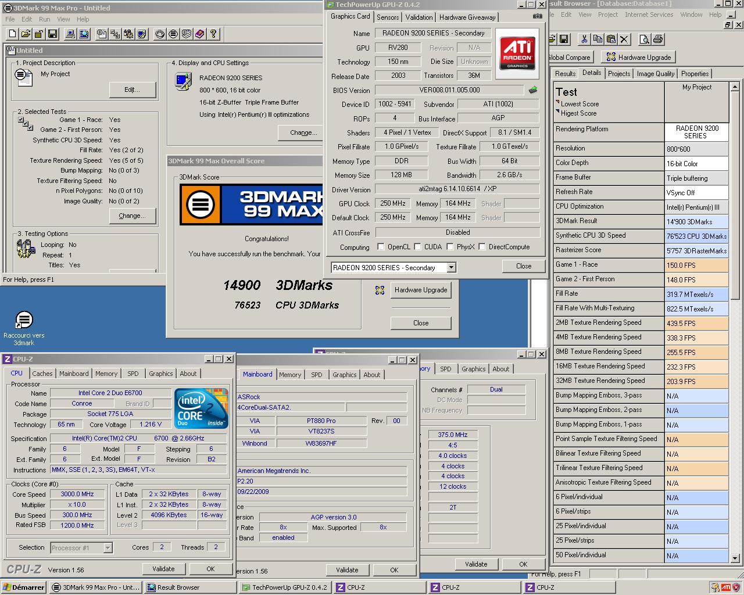Image resolution: width=744 pixels, height=595 pixels.
Task: Switch to the Caches tab in CPU-Z
Action: pos(42,374)
